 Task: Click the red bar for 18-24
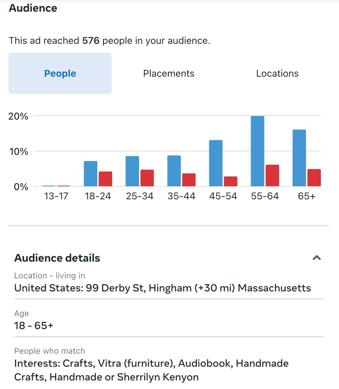[105, 179]
